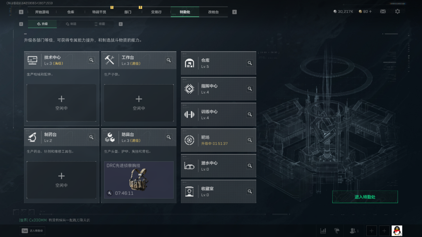
Task: Click magnifier on 靶场 upgrade card
Action: coord(250,140)
